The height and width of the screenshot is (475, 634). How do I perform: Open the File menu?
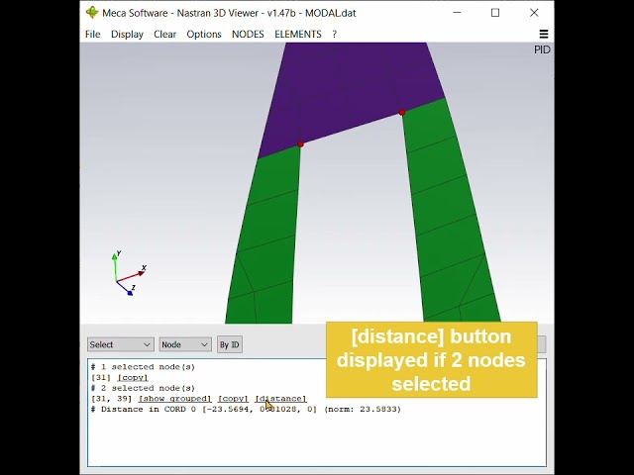92,35
